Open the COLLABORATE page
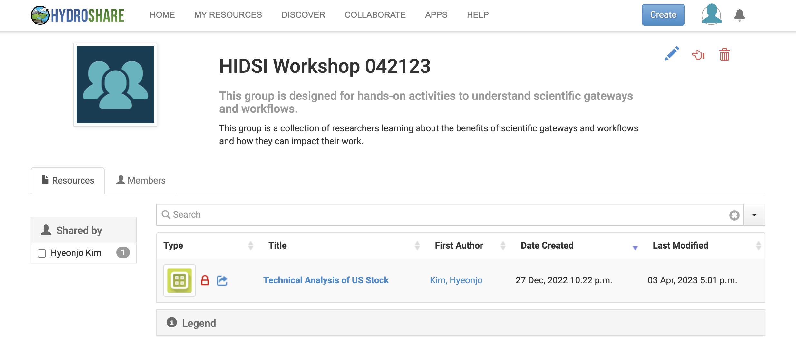The image size is (796, 340). tap(375, 15)
